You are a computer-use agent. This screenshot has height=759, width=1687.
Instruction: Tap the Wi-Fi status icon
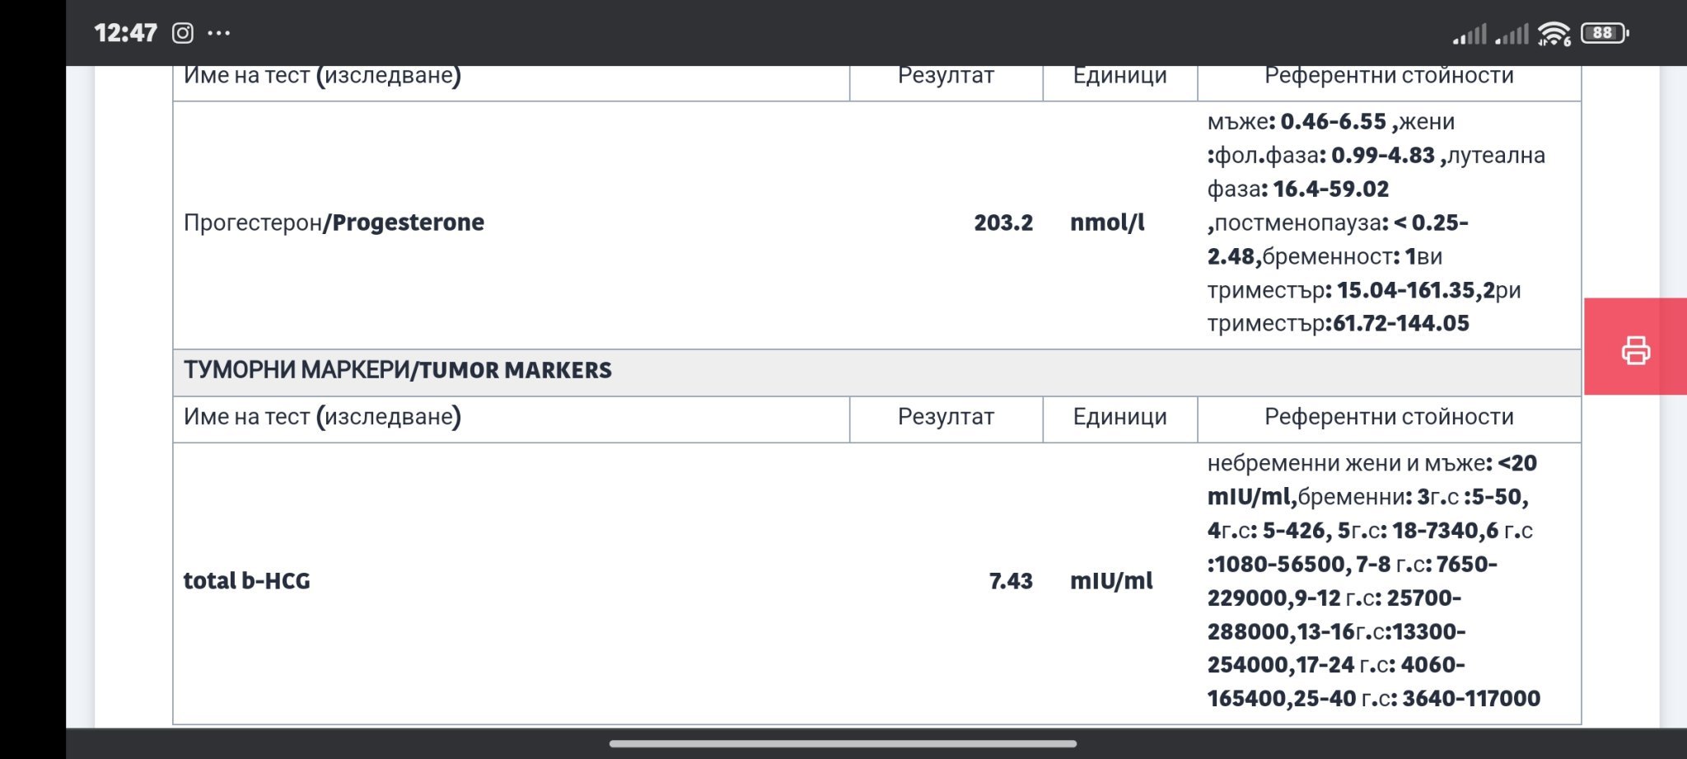click(1554, 34)
